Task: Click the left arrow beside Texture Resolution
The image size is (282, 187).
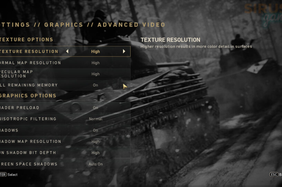Action: pos(67,51)
